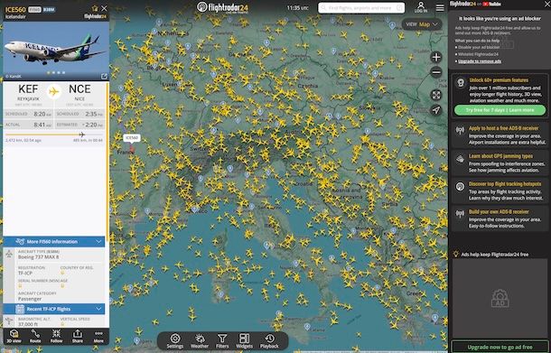551x353 pixels.
Task: Open Apply to host a free ADS-B receiver
Action: (x=500, y=135)
